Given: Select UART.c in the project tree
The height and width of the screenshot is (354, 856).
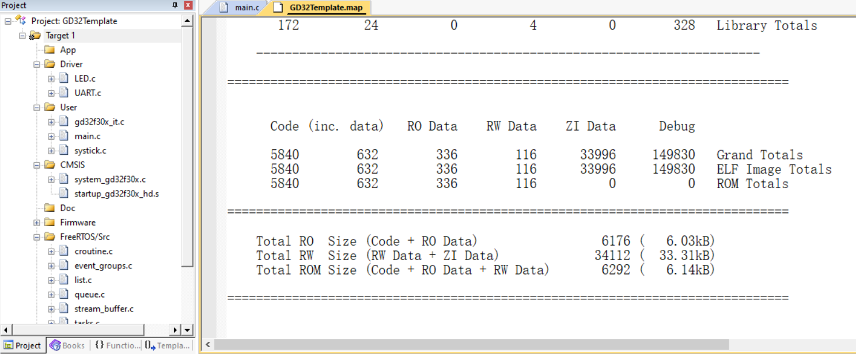Looking at the screenshot, I should pos(88,93).
